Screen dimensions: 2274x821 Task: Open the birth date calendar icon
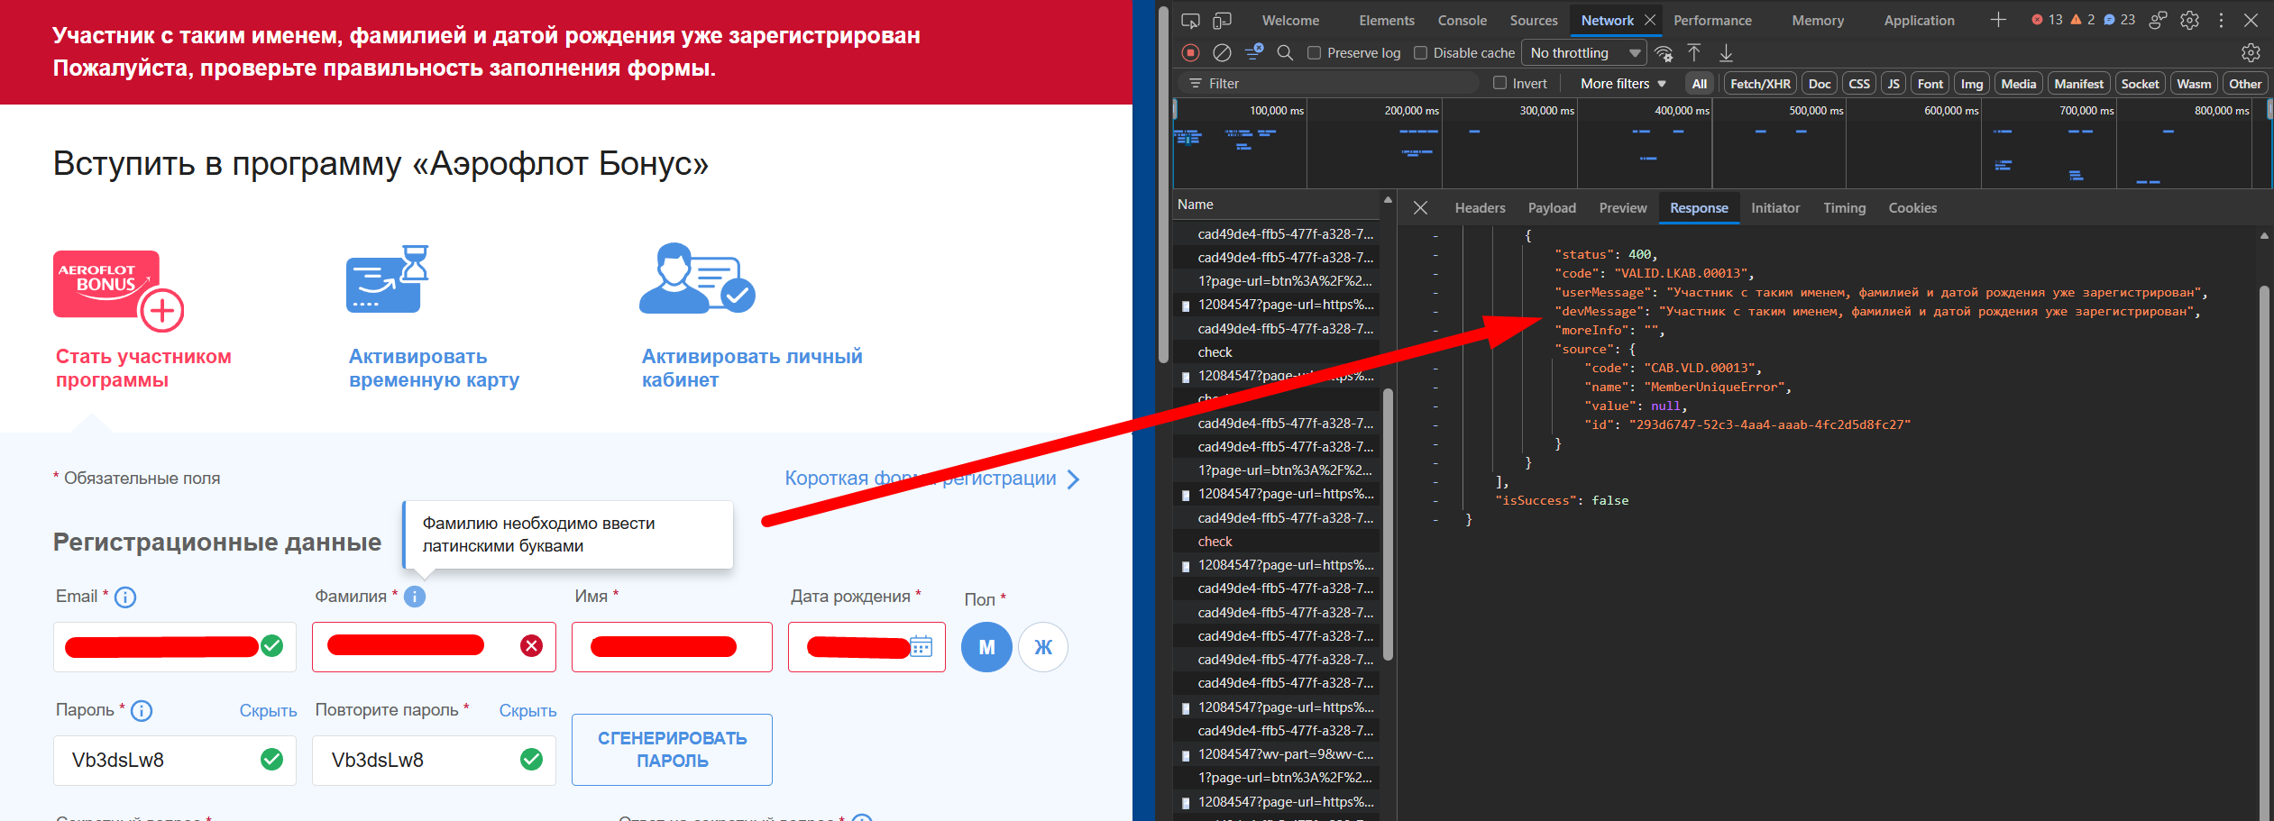pyautogui.click(x=921, y=646)
